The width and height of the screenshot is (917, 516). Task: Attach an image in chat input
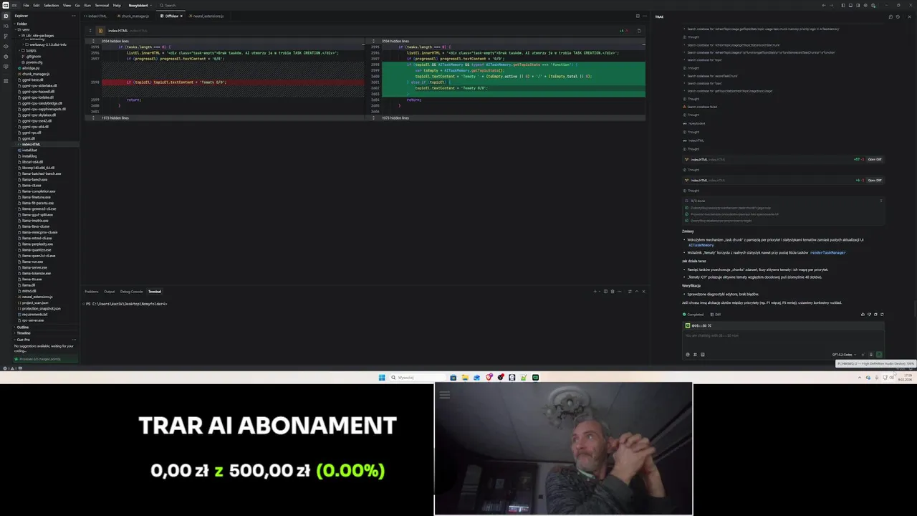pyautogui.click(x=703, y=355)
